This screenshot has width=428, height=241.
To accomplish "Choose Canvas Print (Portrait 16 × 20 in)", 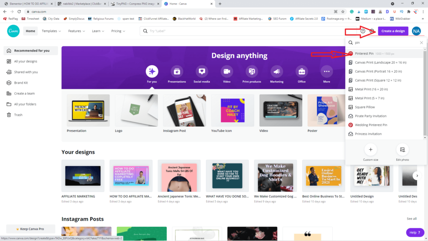I will click(385, 71).
